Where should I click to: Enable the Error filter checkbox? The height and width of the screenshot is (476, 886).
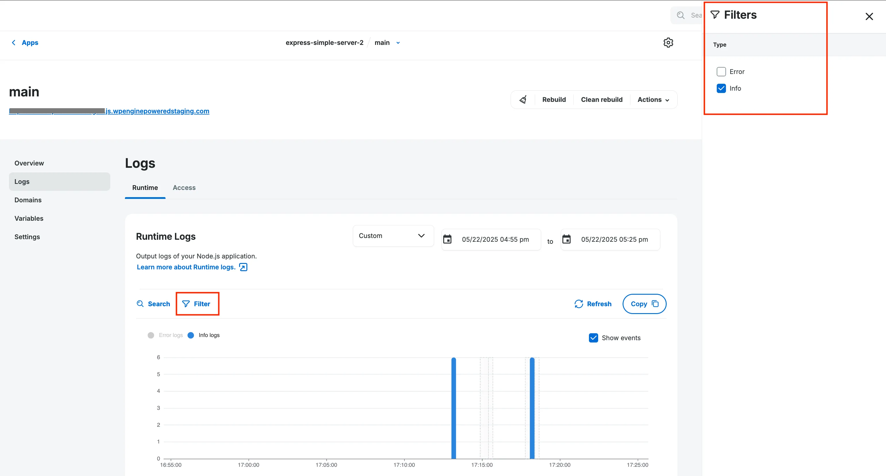pyautogui.click(x=721, y=71)
